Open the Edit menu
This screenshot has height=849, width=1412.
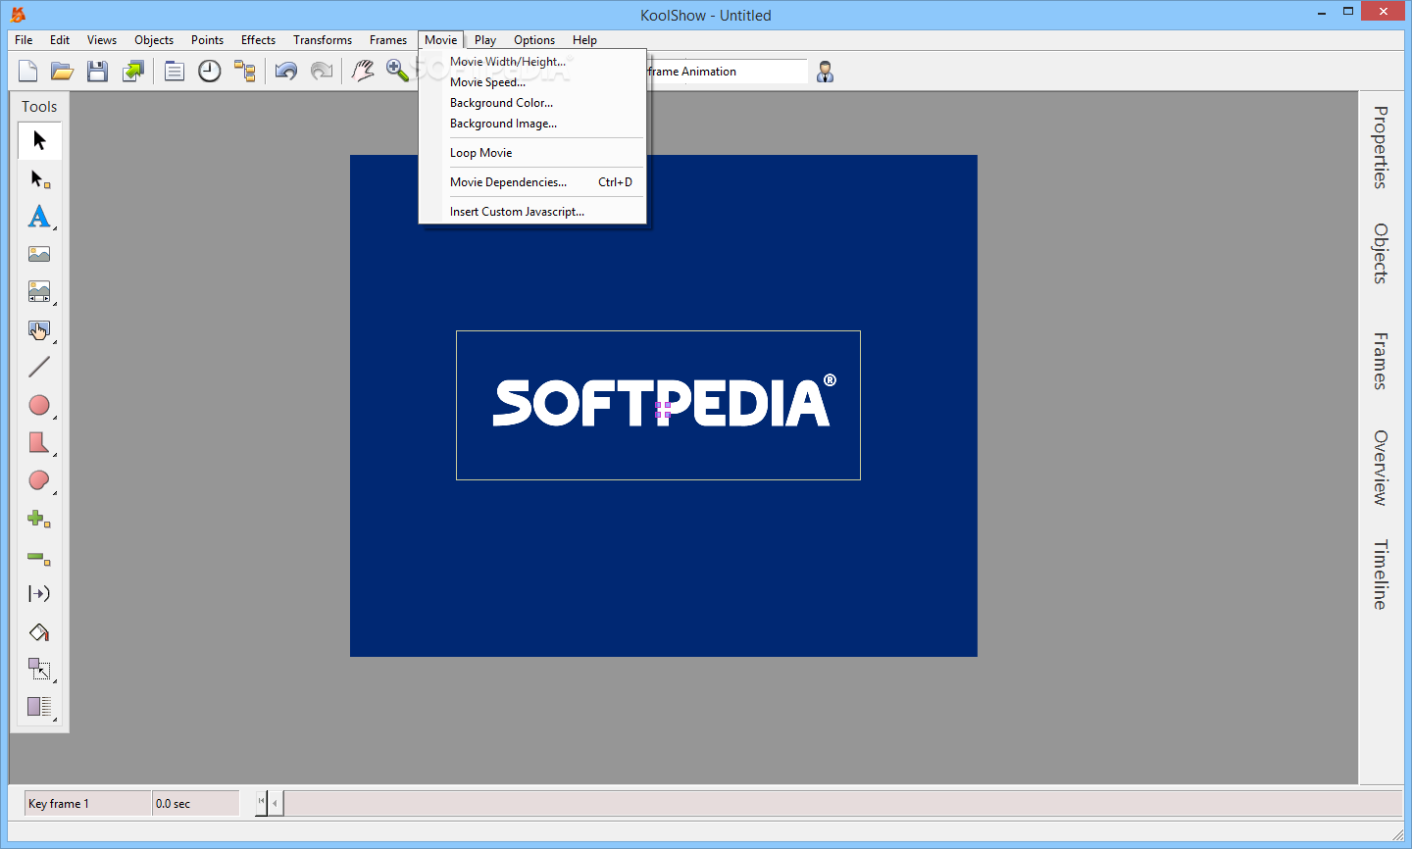click(x=60, y=40)
